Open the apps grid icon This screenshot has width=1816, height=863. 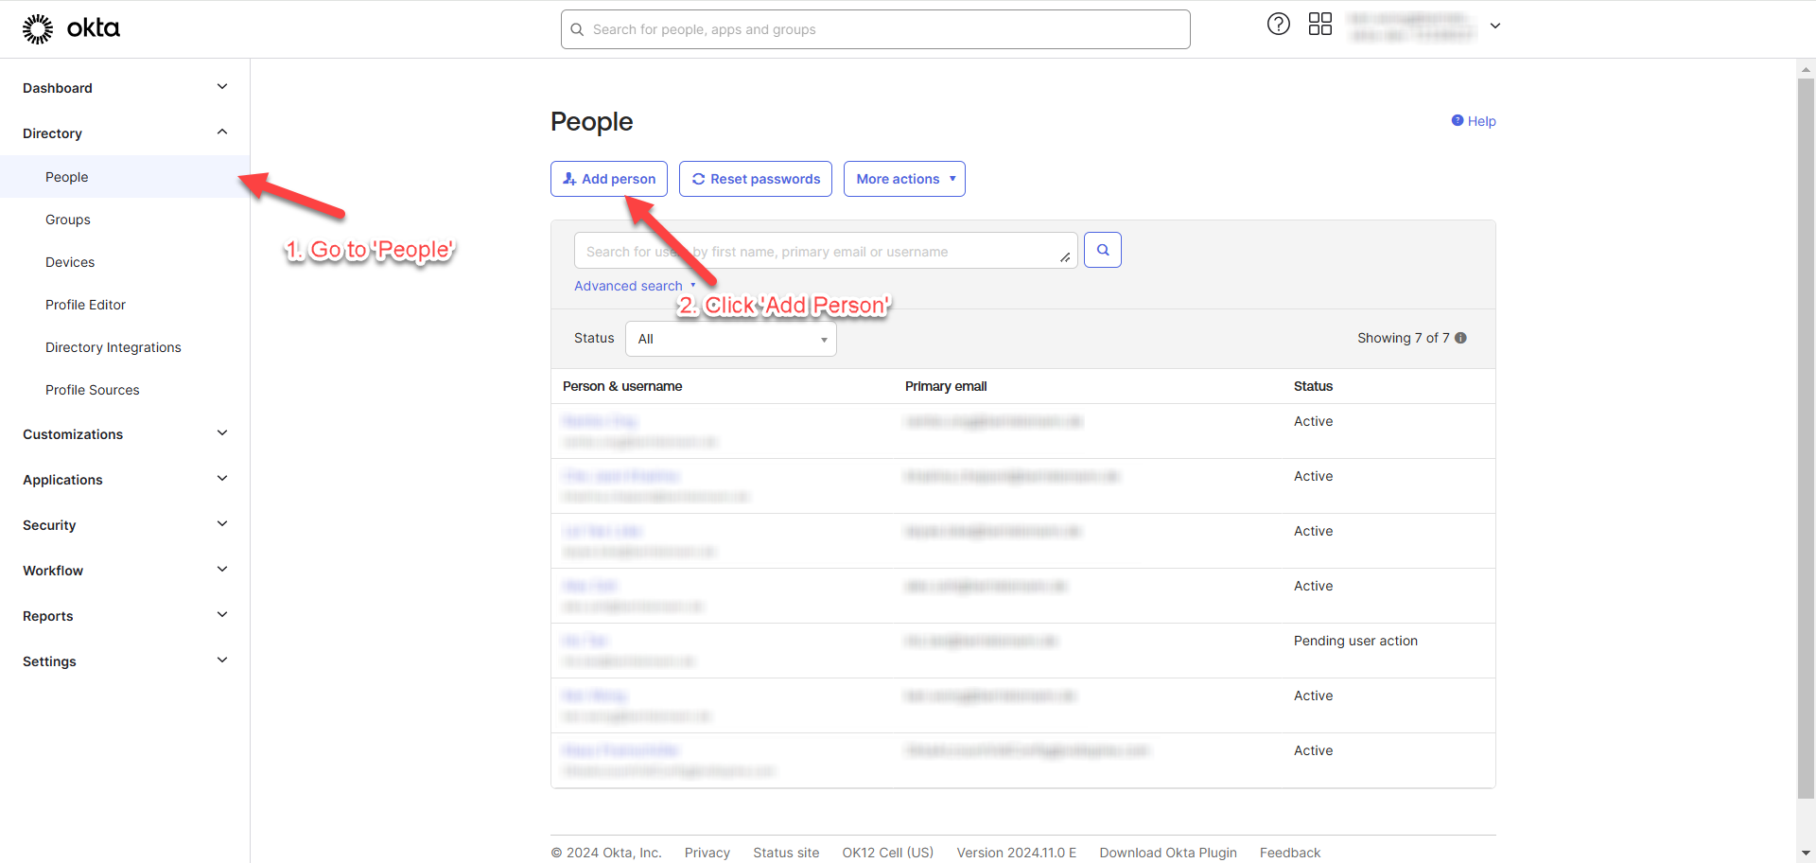tap(1319, 25)
